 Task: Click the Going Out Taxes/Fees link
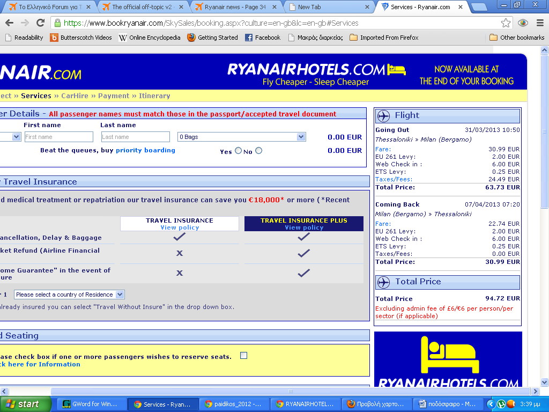coord(394,179)
